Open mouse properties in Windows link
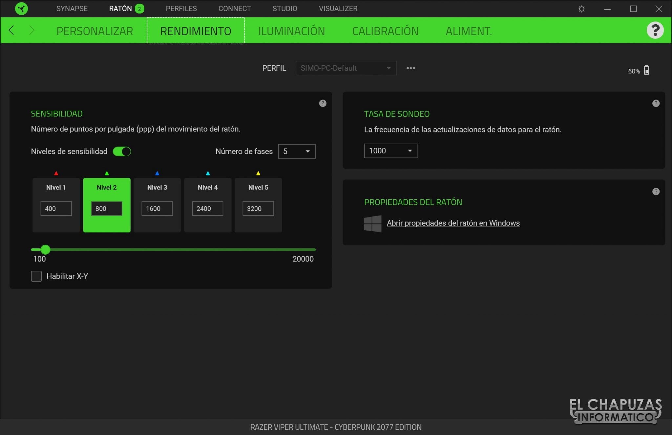The width and height of the screenshot is (672, 435). pos(453,223)
